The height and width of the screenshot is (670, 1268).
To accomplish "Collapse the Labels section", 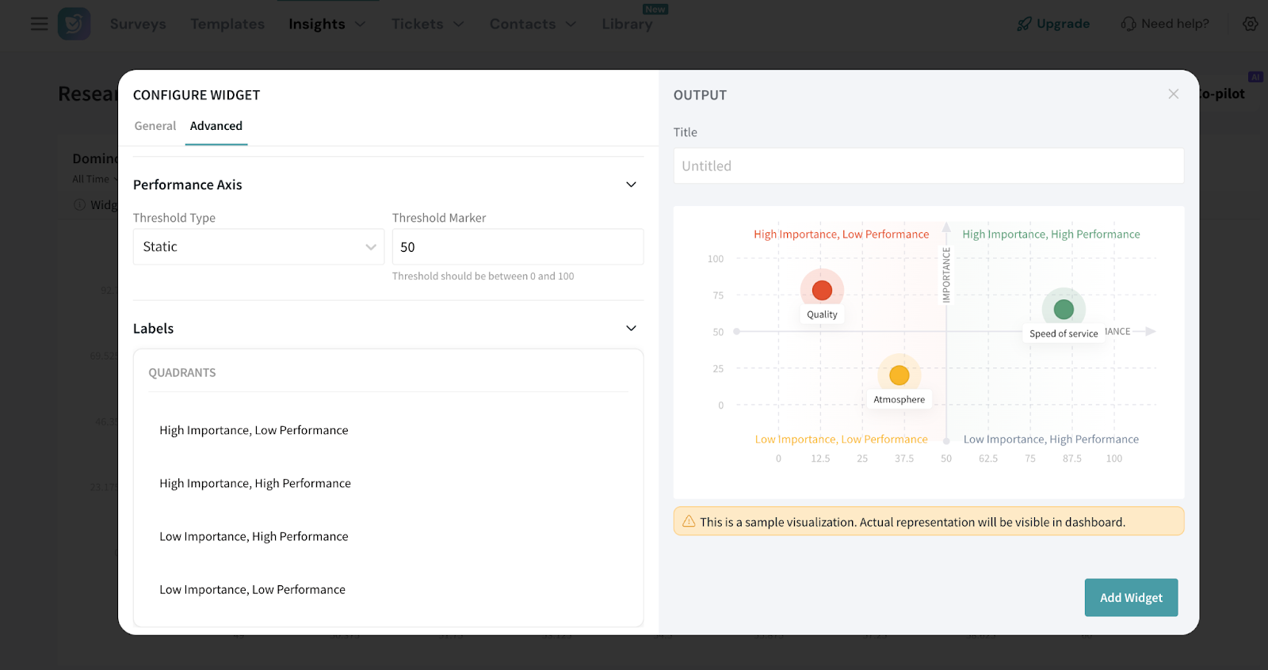I will coord(631,329).
